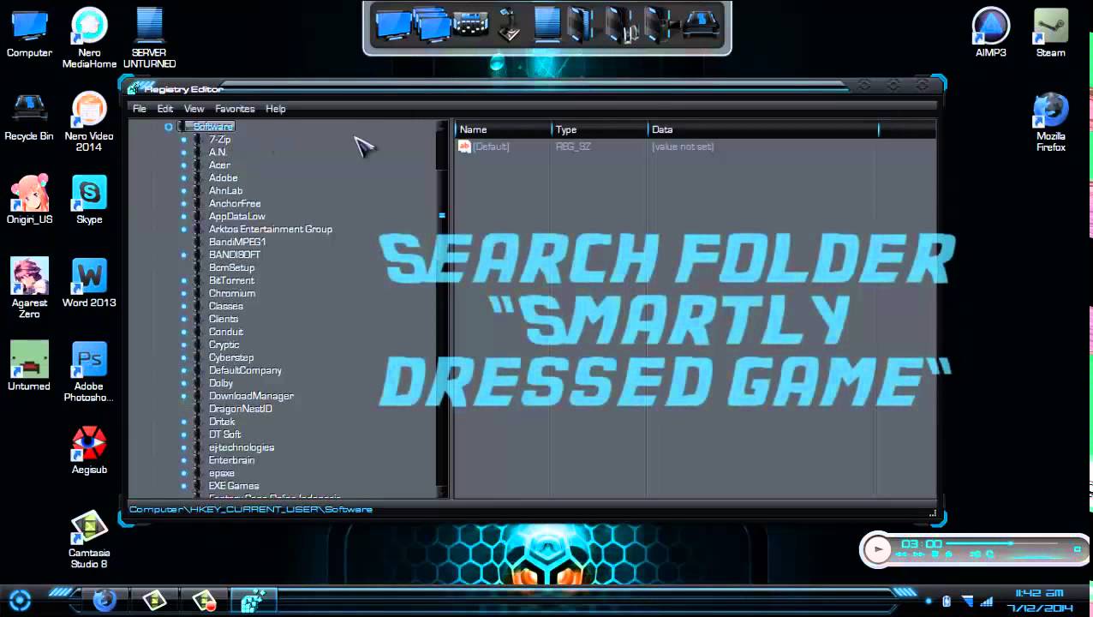The width and height of the screenshot is (1093, 617).
Task: Open the Agarest Zero shortcut
Action: [29, 288]
